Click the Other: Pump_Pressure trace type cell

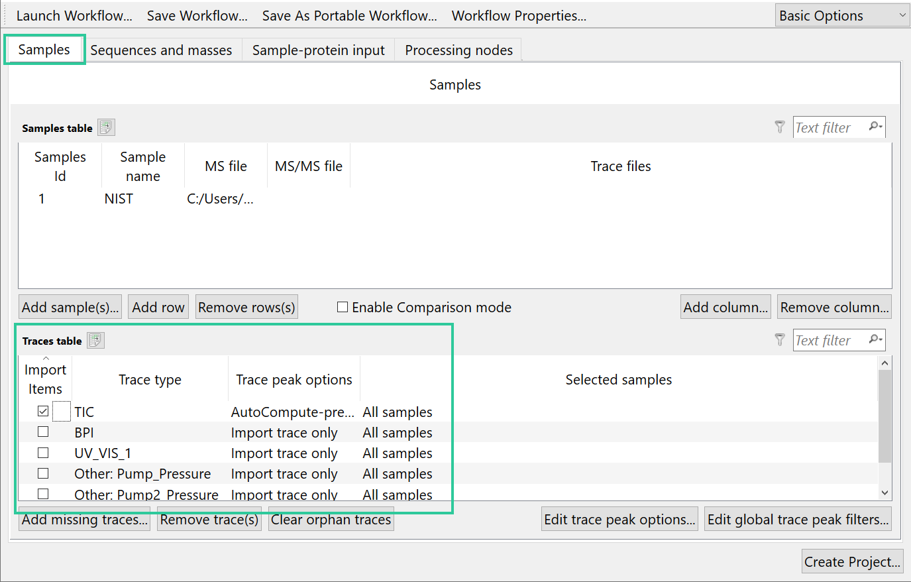(150, 473)
